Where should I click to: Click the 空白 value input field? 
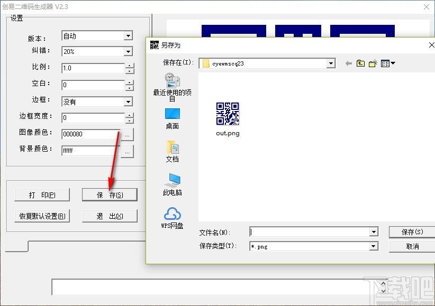[x=93, y=85]
